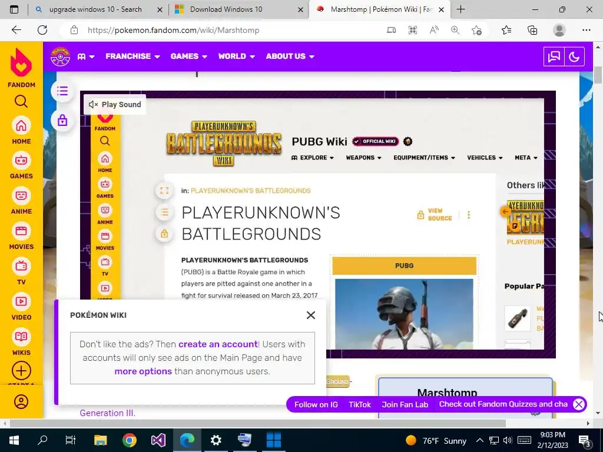Viewport: 603px width, 452px height.
Task: Open Fandom sidebar search icon
Action: coord(21,101)
